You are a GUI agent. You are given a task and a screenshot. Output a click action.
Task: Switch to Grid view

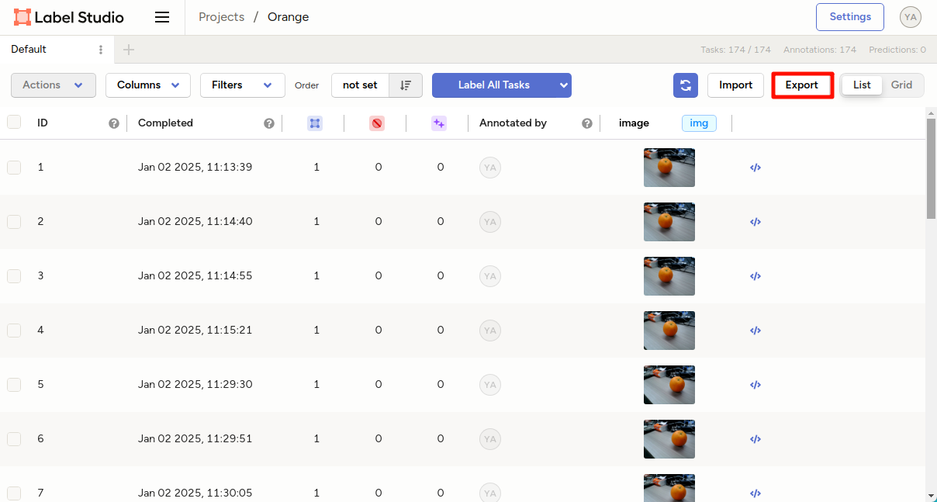901,85
